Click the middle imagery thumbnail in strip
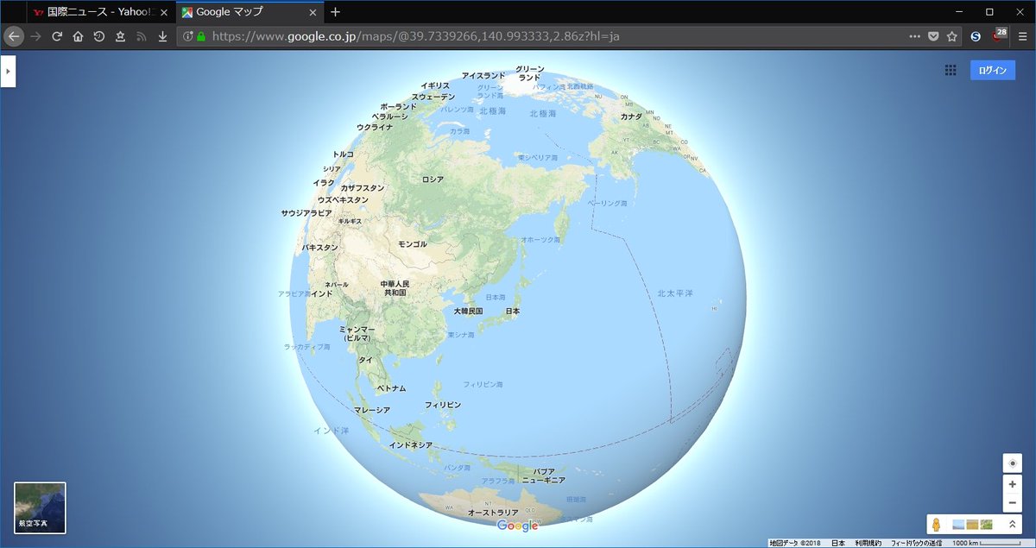Screen dimensions: 1036x548 [x=972, y=524]
